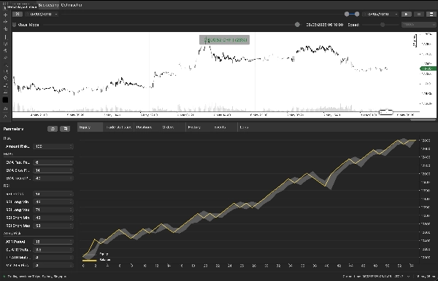Viewport: 438px width, 281px height.
Task: Click the second icon button beside Parameters
Action: pos(65,129)
